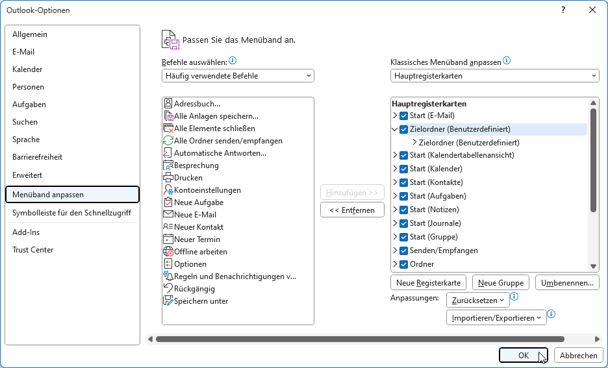Click Alle Ordner senden/empfangen sync icon
The image size is (608, 368).
pos(168,141)
